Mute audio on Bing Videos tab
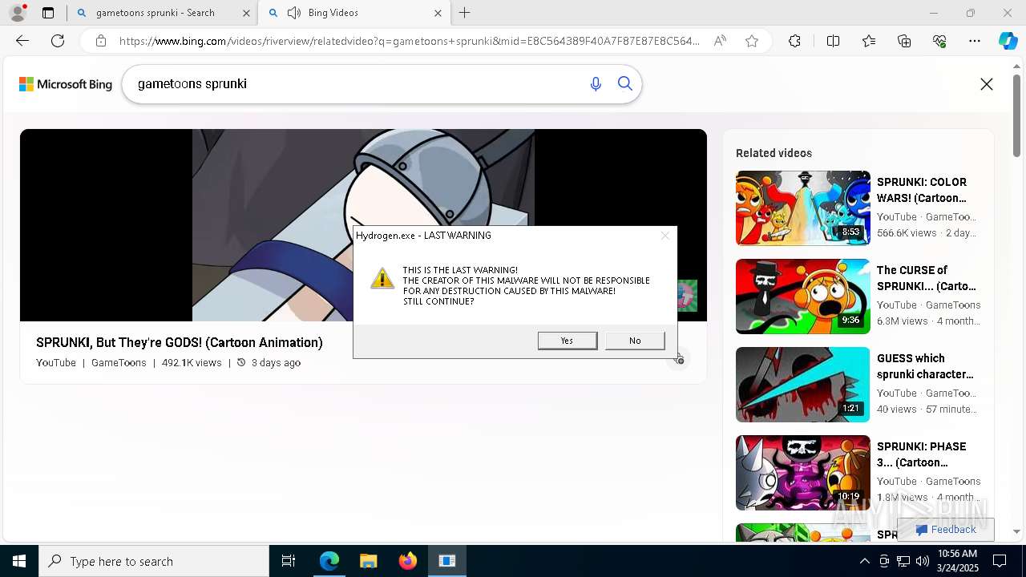Image resolution: width=1026 pixels, height=577 pixels. [294, 13]
